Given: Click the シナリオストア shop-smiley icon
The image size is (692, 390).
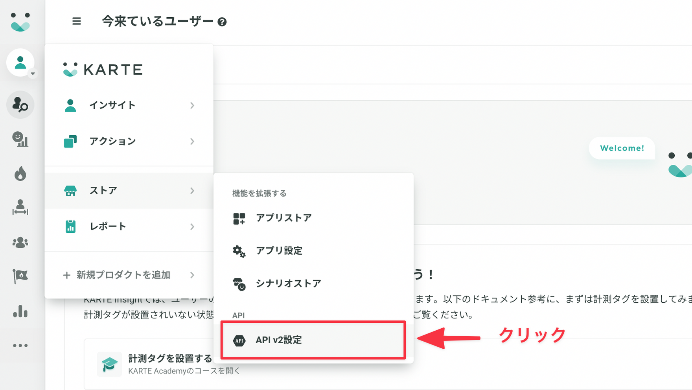Looking at the screenshot, I should (x=239, y=284).
